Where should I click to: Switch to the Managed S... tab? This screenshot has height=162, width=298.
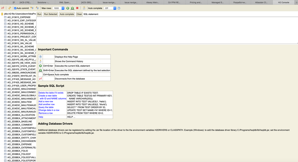pos(217,2)
